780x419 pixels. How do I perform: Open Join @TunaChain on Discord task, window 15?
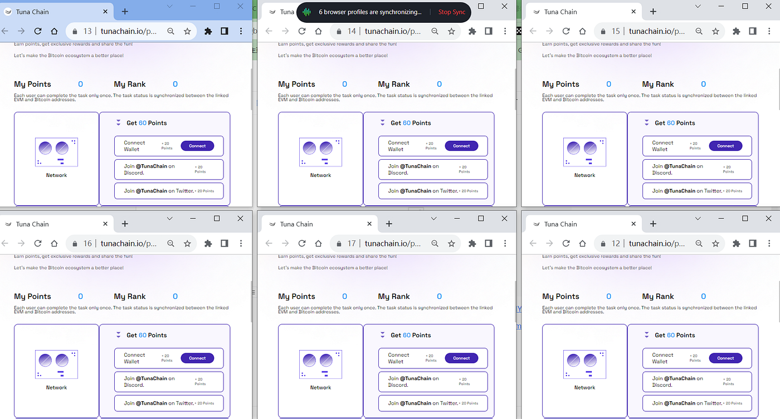point(697,169)
